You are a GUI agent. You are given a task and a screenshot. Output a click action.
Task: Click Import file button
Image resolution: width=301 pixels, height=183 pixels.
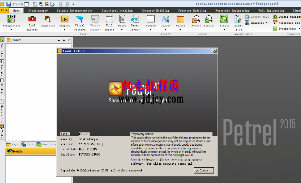click(x=238, y=23)
